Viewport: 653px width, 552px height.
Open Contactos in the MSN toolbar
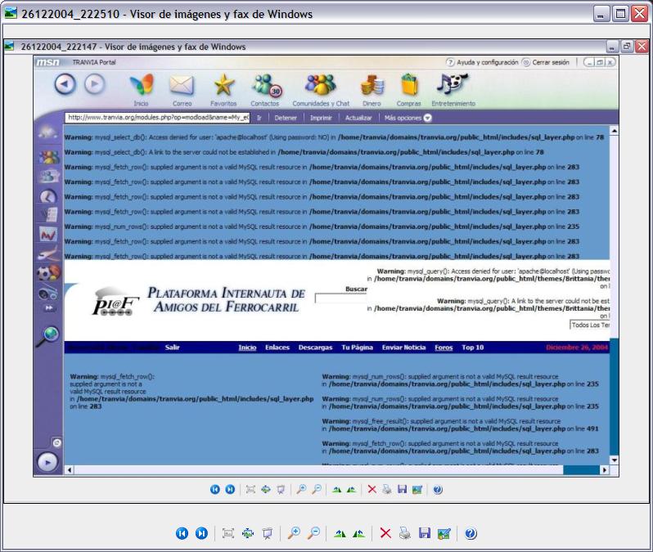264,86
